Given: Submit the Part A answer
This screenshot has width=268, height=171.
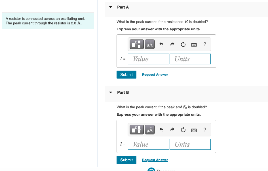Looking at the screenshot, I should 126,75.
